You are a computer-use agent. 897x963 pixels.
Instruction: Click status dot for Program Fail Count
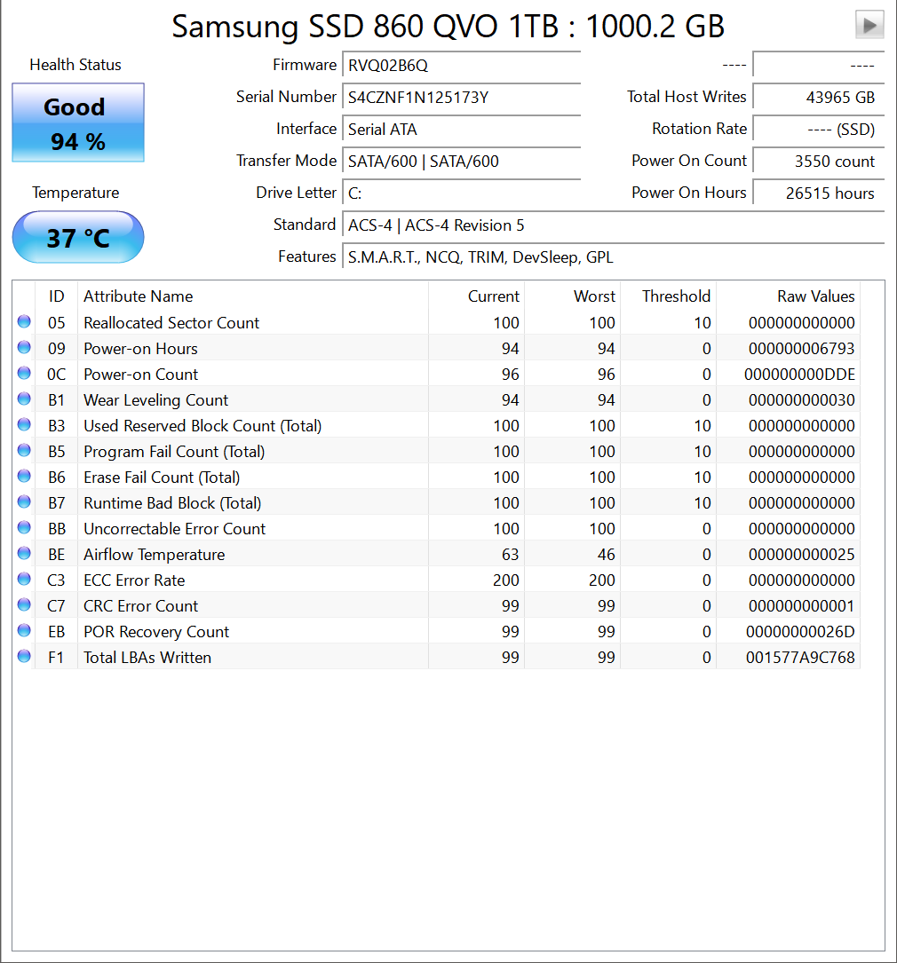pyautogui.click(x=24, y=451)
